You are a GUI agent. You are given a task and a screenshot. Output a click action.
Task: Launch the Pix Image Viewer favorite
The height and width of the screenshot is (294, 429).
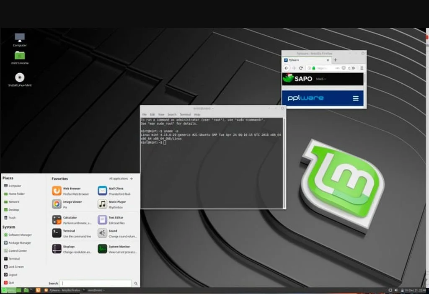(x=67, y=204)
